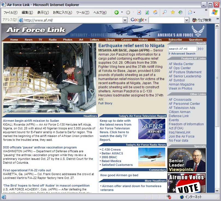The image size is (221, 201).
Task: Click the Internet zone globe icon
Action: (182, 197)
